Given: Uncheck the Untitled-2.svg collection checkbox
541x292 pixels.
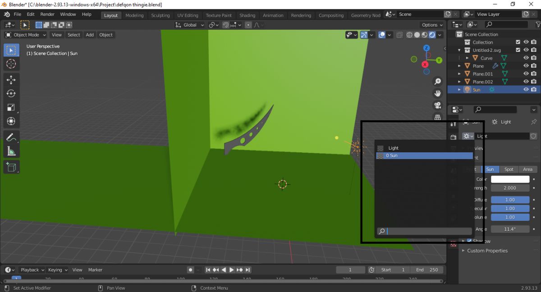Looking at the screenshot, I should coord(518,50).
